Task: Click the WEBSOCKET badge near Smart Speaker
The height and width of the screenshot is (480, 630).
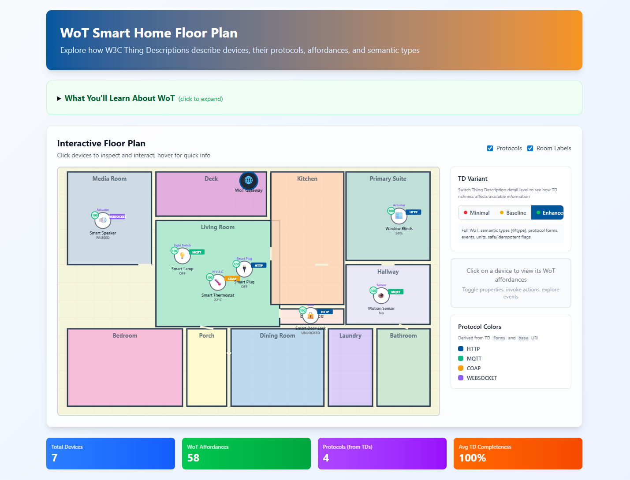Action: tap(117, 217)
